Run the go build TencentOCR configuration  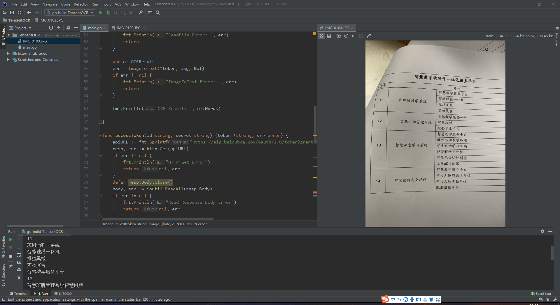coord(101,13)
